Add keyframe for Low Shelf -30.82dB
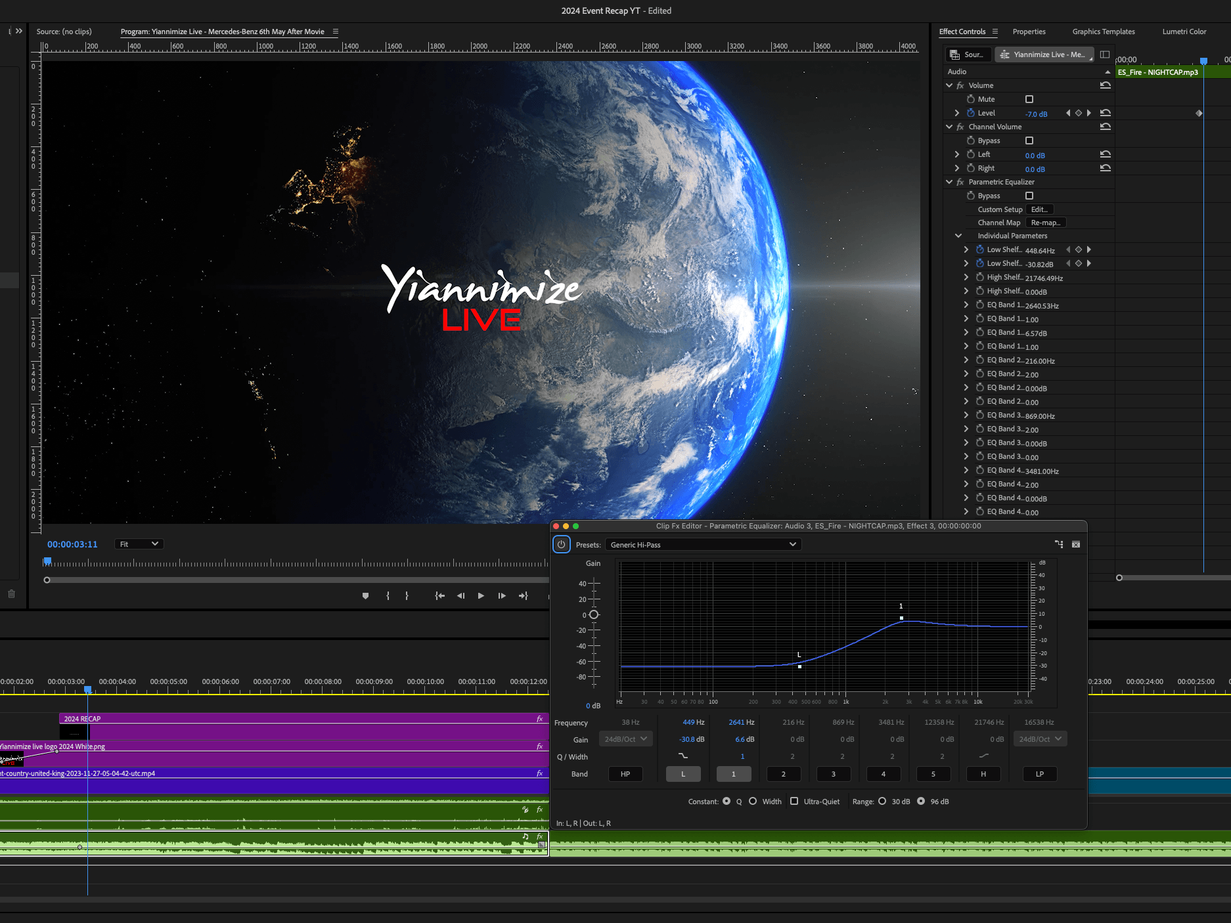Viewport: 1231px width, 923px height. pos(1079,263)
